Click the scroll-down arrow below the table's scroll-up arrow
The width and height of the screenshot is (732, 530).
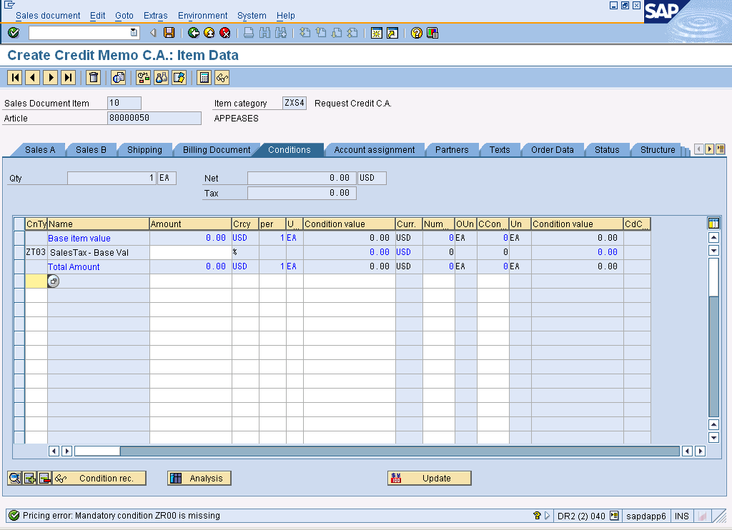[x=713, y=251]
